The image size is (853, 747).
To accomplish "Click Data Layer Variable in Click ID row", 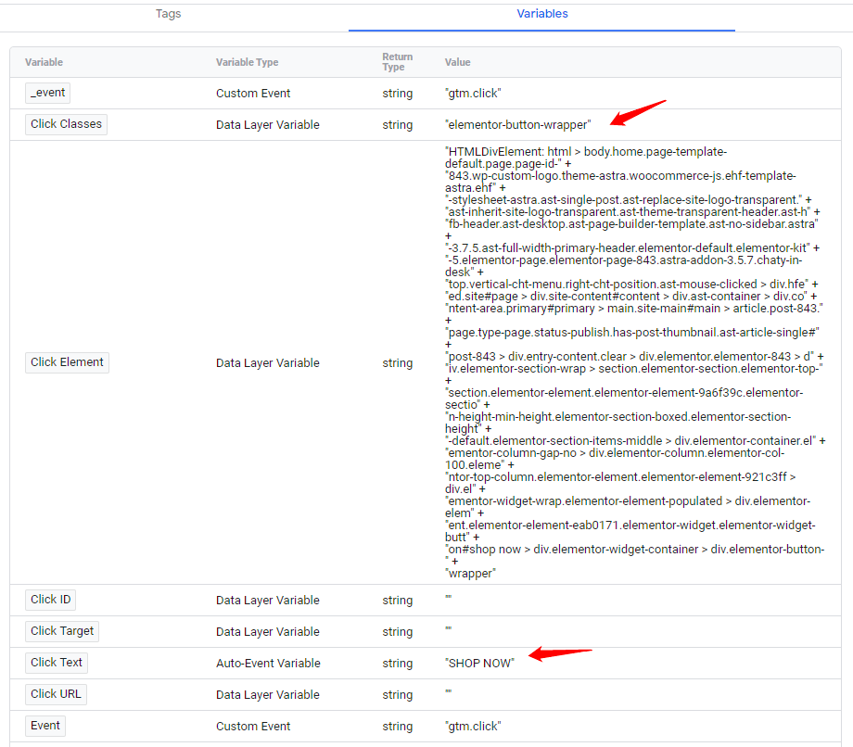I will click(x=268, y=601).
